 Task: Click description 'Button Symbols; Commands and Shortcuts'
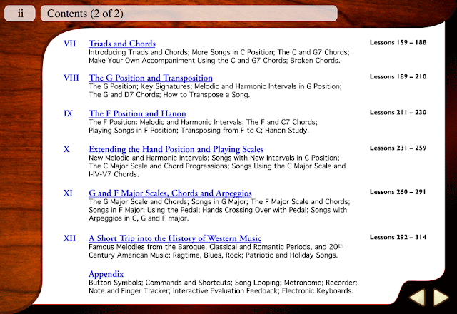tap(223, 283)
